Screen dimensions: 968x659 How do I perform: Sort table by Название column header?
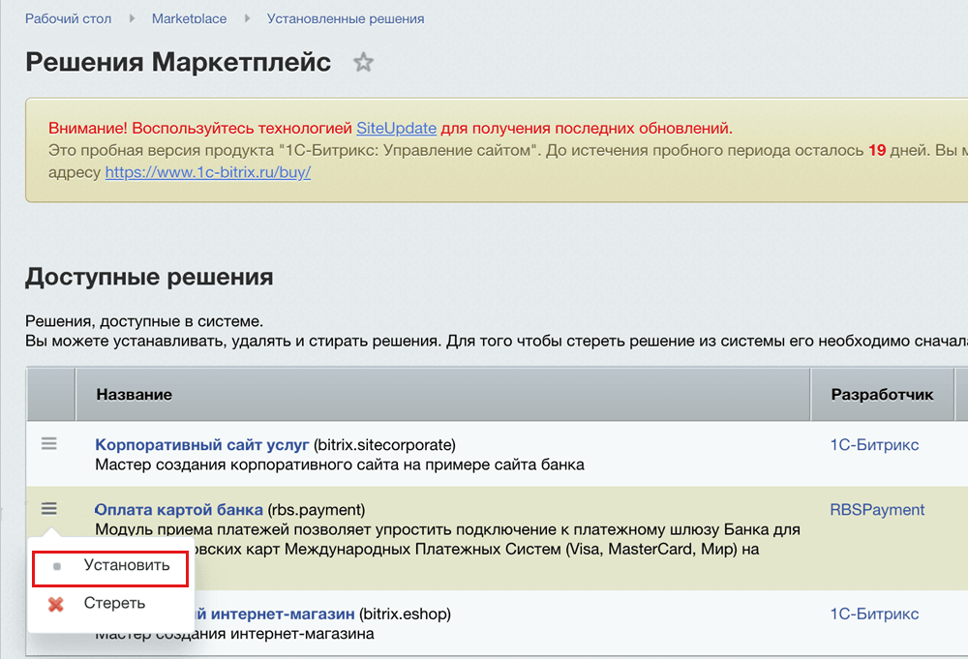(135, 395)
